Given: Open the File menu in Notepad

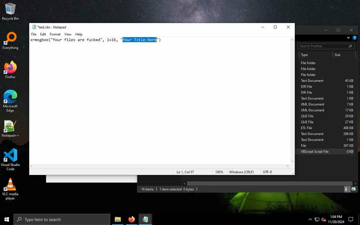Looking at the screenshot, I should click(x=34, y=34).
